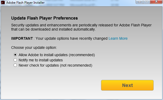Click the 'Never check for updates (not recommended)' label text
163x100 pixels.
pyautogui.click(x=55, y=65)
